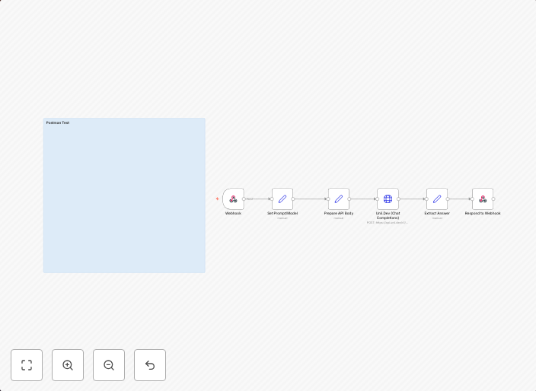Click the Extract Answer output connector
The height and width of the screenshot is (391, 536).
(x=448, y=199)
